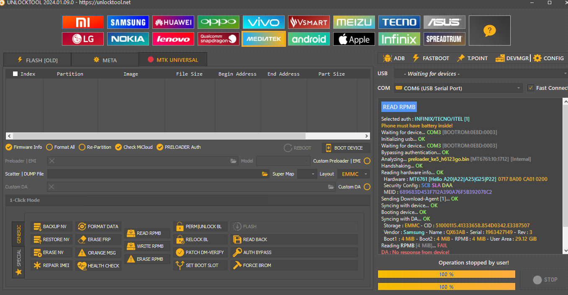Click the Spreadtrum chipset icon
This screenshot has height=295, width=568.
click(x=444, y=39)
